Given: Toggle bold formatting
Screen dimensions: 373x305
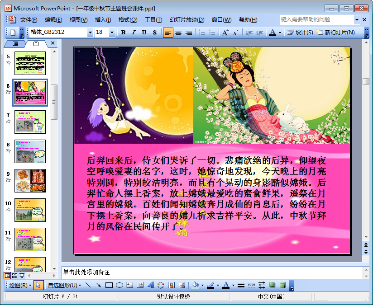Looking at the screenshot, I should 123,32.
